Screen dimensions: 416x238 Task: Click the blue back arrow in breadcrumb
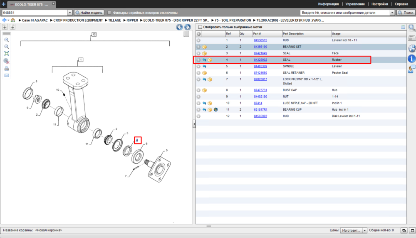(4, 20)
